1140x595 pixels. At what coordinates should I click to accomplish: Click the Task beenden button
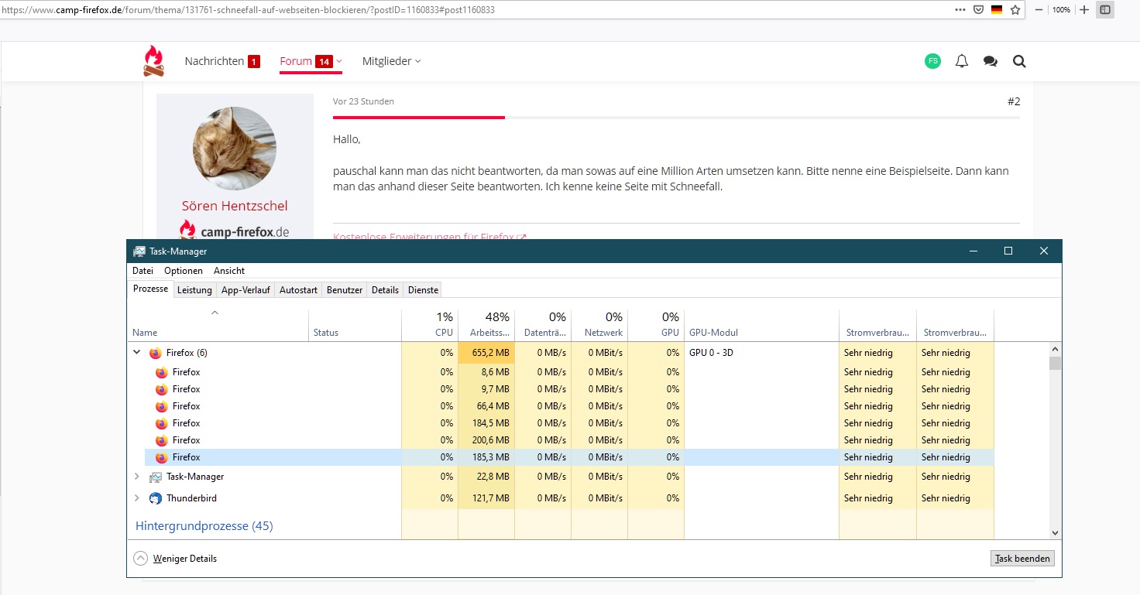tap(1022, 559)
